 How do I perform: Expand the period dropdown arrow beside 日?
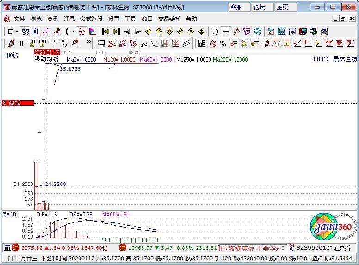coord(17,31)
